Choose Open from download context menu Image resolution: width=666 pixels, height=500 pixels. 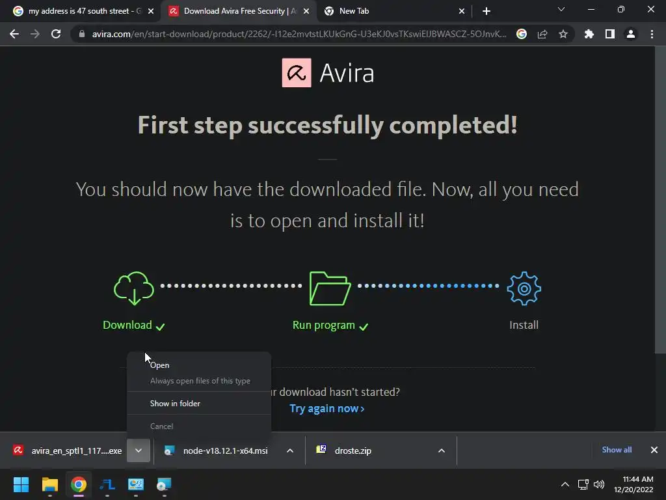(x=199, y=365)
